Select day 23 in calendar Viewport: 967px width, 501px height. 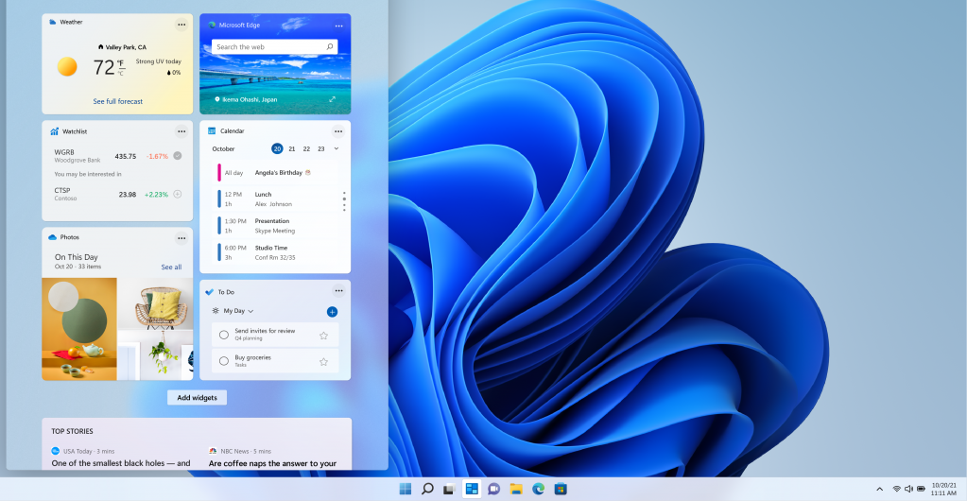click(x=321, y=148)
